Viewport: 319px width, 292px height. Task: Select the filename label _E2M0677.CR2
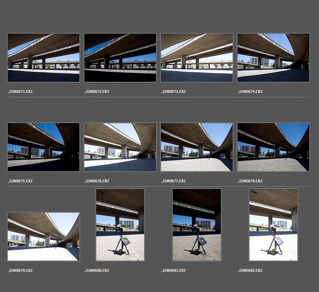pos(174,181)
